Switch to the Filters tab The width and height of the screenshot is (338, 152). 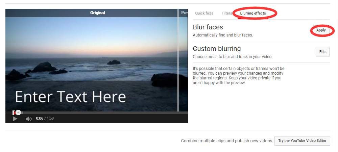226,13
